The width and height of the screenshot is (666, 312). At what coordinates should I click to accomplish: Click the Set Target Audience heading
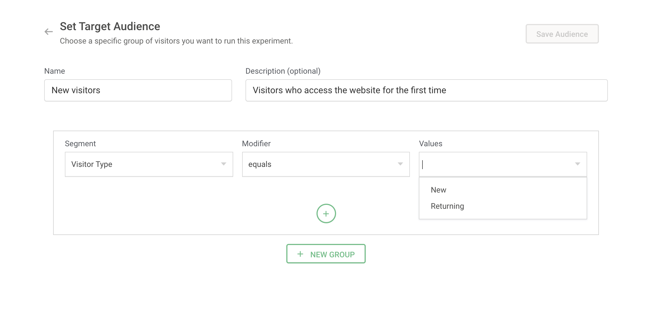[x=110, y=27]
